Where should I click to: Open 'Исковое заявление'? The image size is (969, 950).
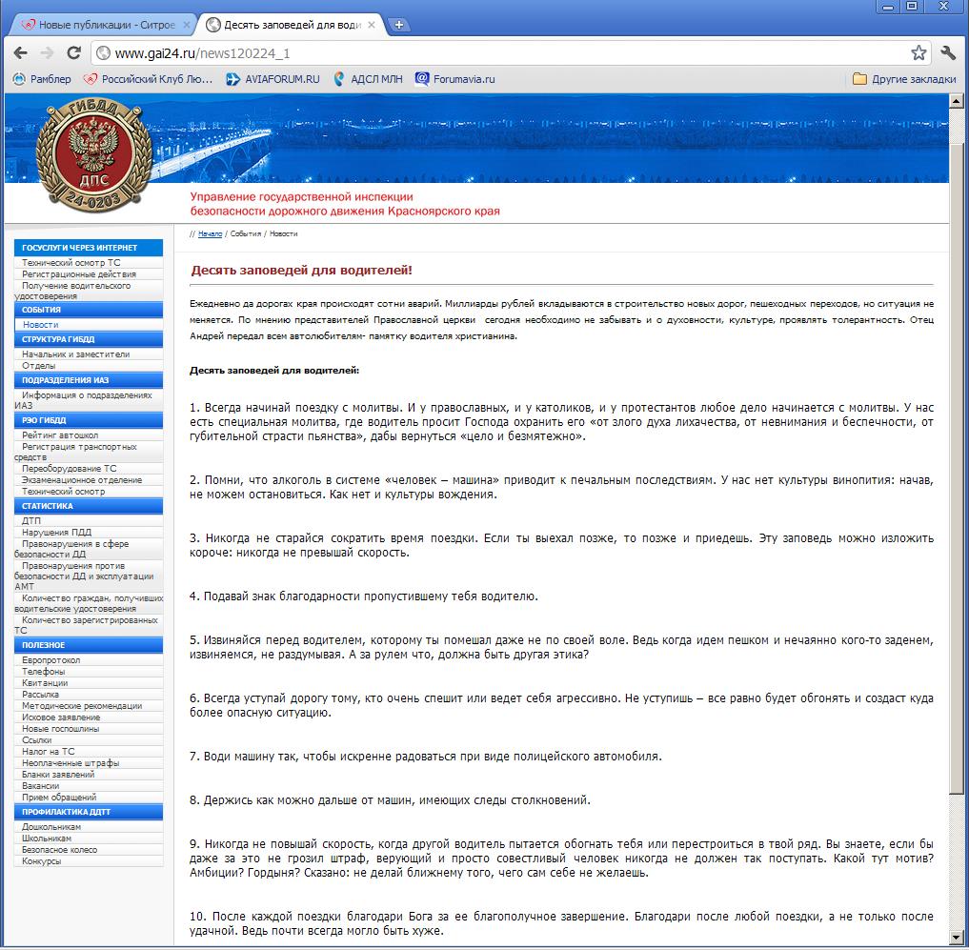pos(61,718)
